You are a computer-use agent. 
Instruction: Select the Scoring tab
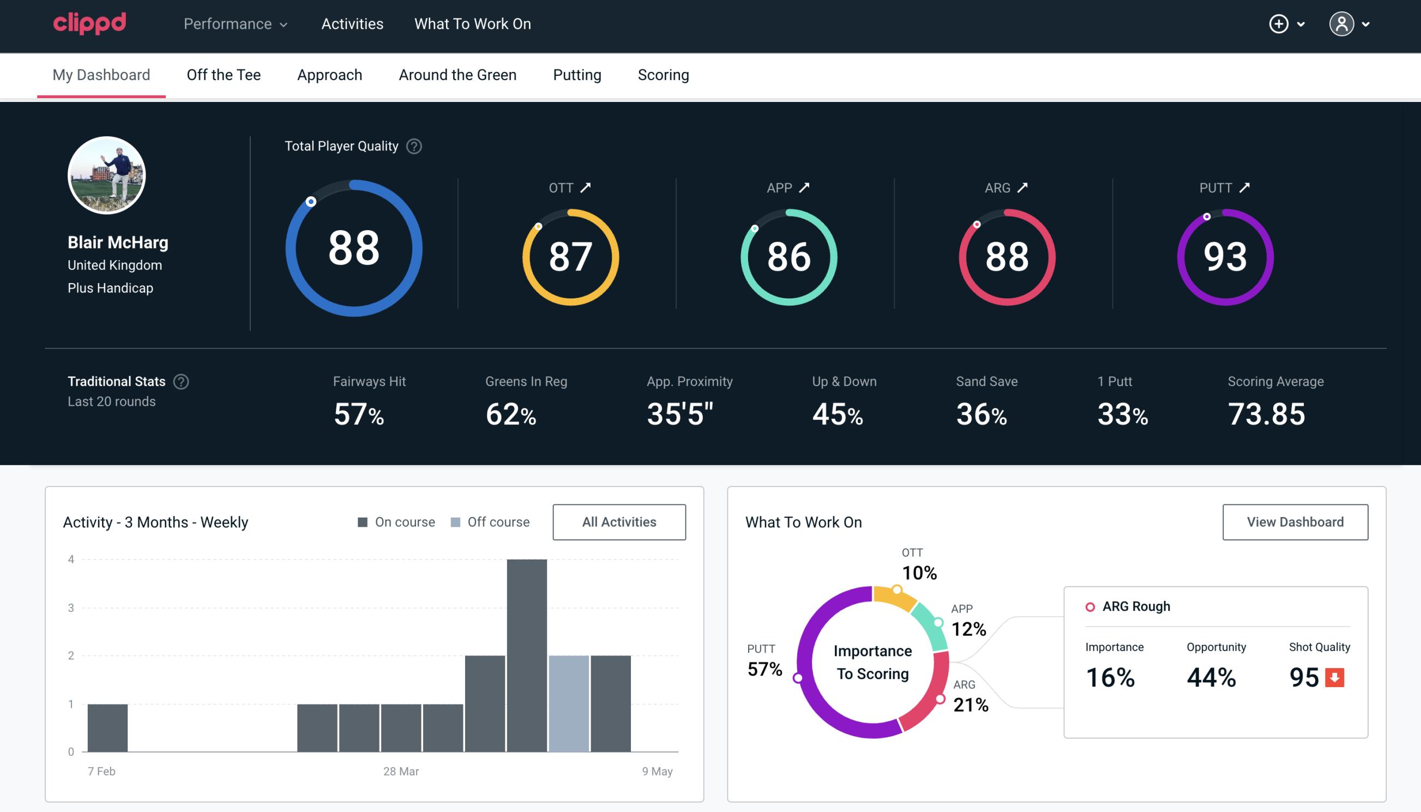664,74
